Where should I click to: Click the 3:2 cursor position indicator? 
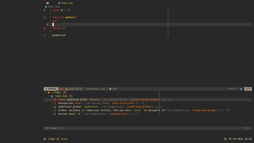coord(247,128)
